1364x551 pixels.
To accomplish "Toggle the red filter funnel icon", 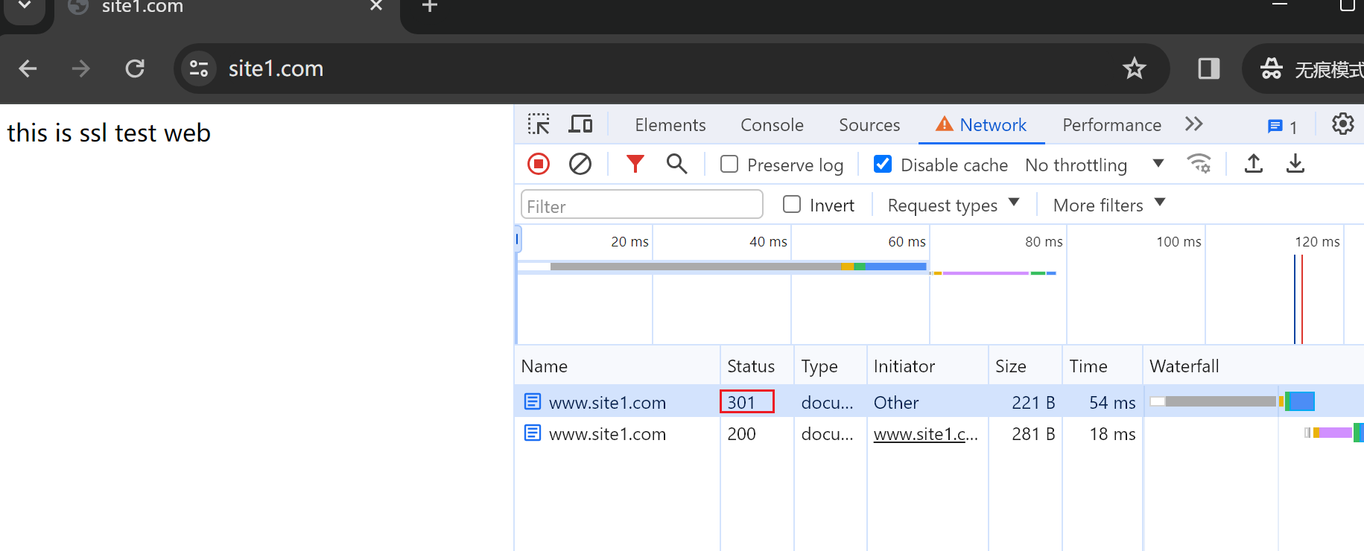I will (x=635, y=164).
